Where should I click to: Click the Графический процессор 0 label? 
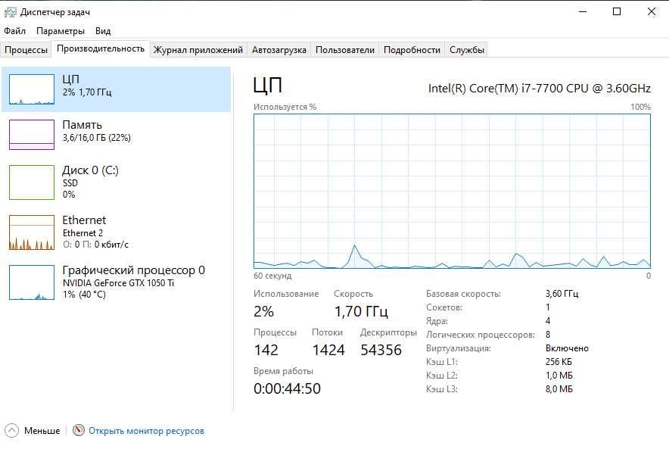pyautogui.click(x=133, y=270)
